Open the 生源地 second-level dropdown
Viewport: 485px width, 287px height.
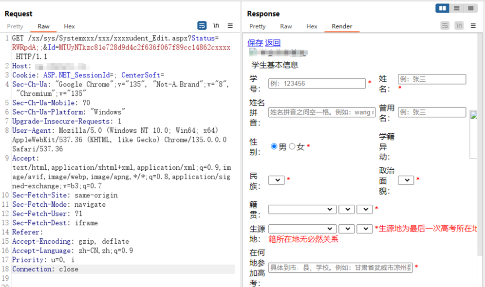(x=346, y=229)
